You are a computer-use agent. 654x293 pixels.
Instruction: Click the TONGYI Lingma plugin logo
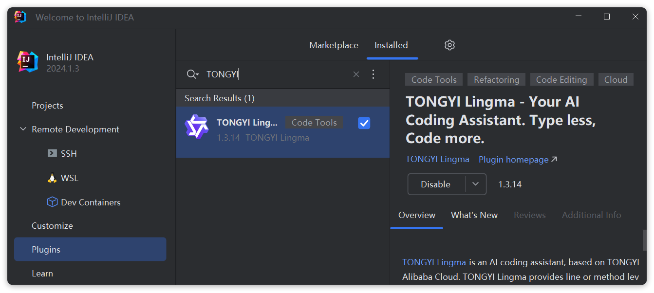196,127
